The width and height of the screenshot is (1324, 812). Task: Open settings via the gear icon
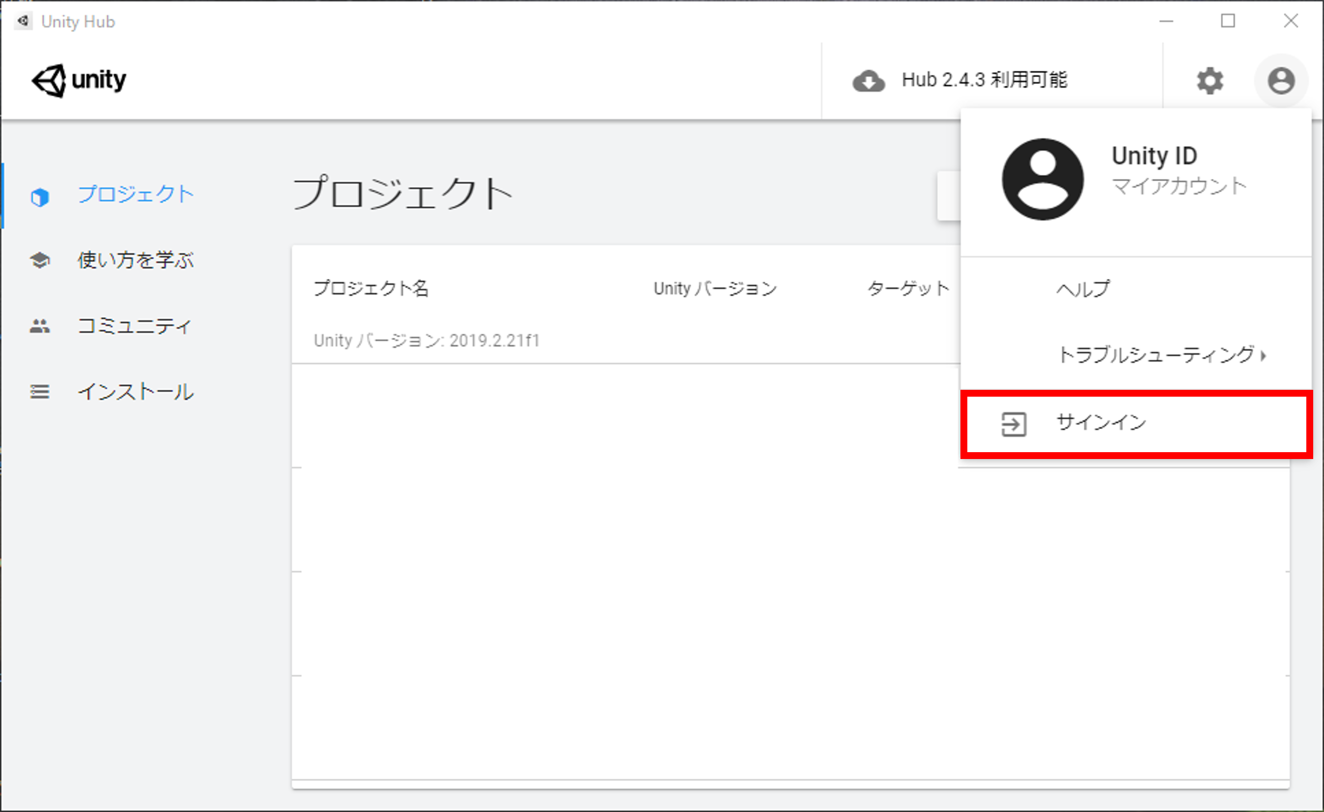(x=1210, y=81)
